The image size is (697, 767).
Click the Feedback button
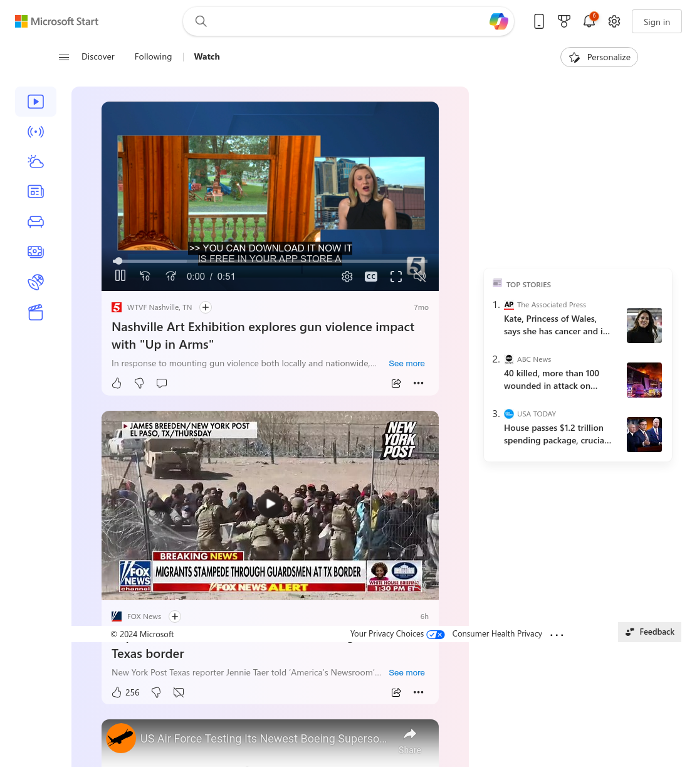[649, 632]
